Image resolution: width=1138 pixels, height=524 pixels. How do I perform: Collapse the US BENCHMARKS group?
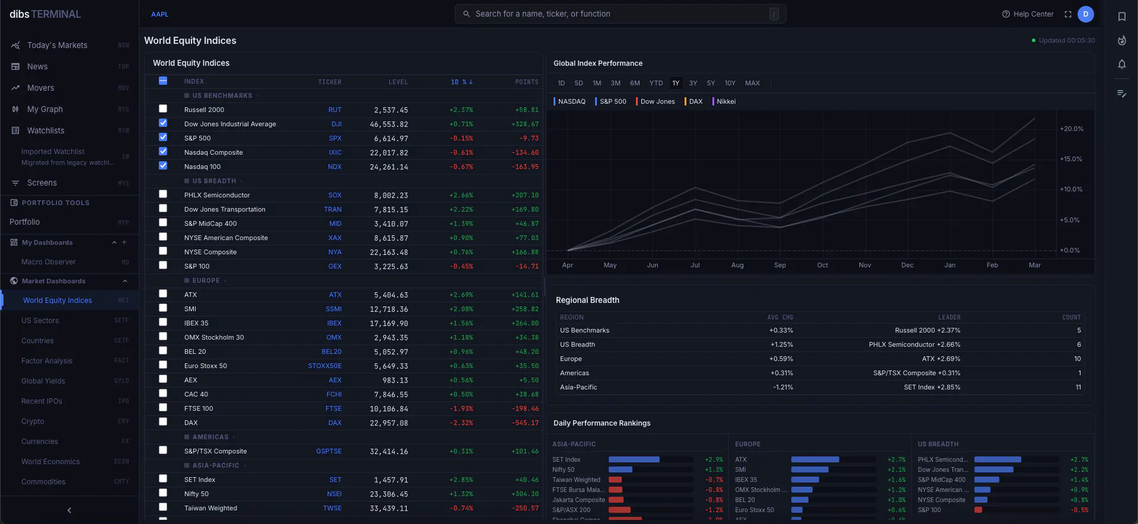click(x=222, y=95)
